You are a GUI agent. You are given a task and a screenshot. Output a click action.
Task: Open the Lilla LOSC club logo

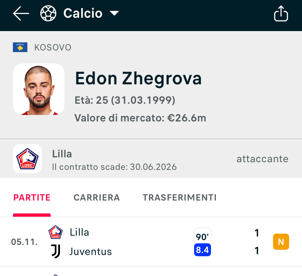(27, 159)
